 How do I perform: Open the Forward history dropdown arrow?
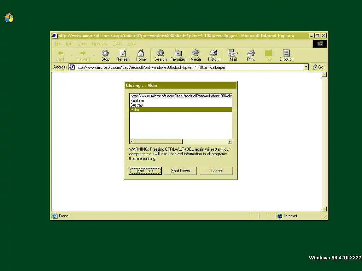pos(94,55)
